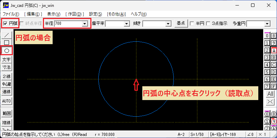Click the Jw_cad application icon in title bar
The height and width of the screenshot is (138, 277).
6,5
